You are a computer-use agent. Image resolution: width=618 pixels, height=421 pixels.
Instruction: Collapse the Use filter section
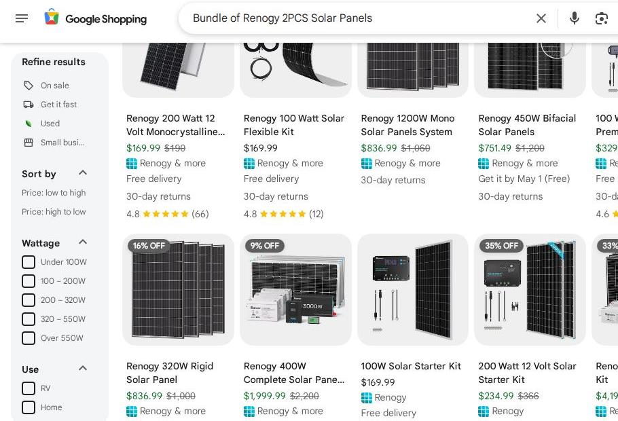coord(83,369)
